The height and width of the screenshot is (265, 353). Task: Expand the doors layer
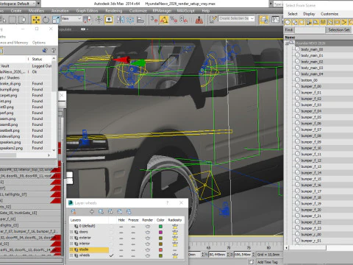[71, 232]
